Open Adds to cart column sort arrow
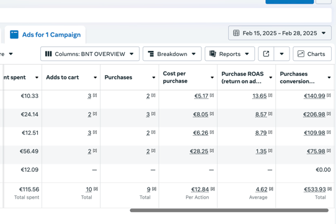Screen dimensions: 336x224 (x=95, y=78)
